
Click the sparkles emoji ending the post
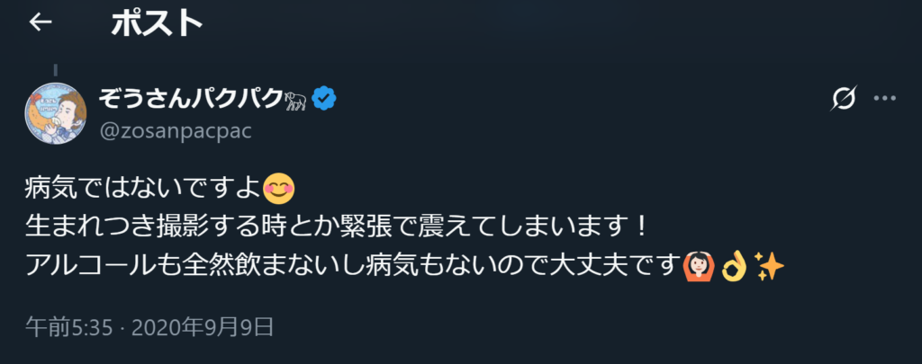pos(768,264)
